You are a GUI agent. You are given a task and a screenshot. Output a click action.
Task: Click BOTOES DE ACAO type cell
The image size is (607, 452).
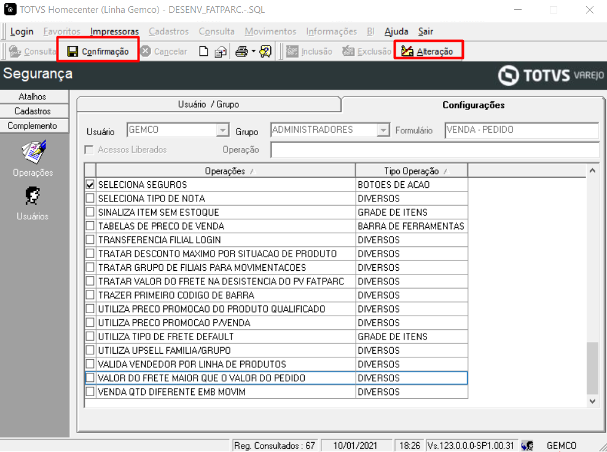click(x=412, y=185)
